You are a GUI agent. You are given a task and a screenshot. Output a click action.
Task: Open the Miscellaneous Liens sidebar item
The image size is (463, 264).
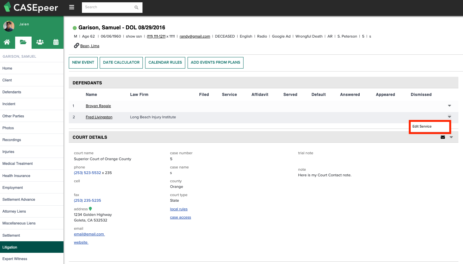32,223
